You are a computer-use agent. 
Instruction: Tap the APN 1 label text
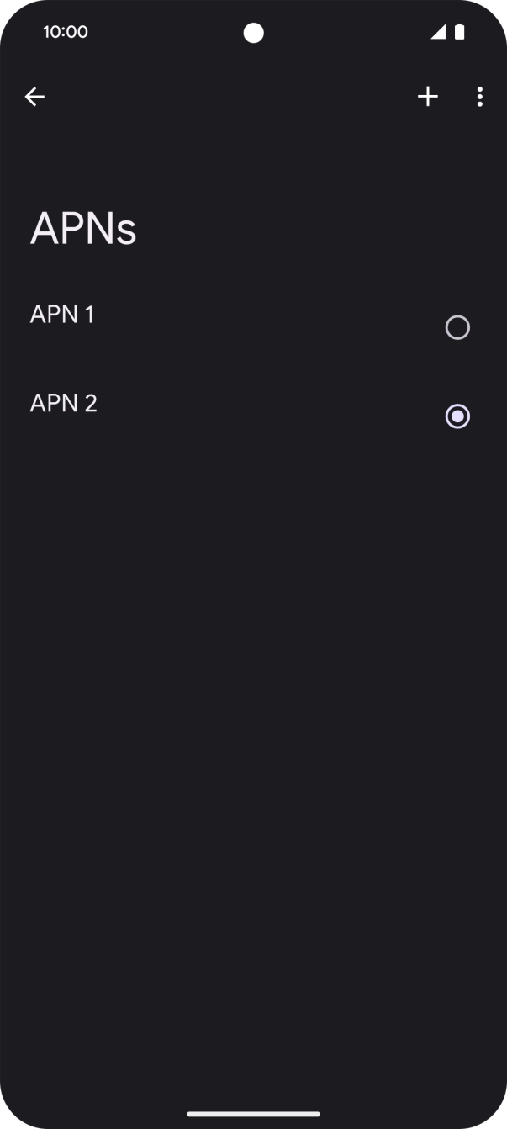(62, 313)
